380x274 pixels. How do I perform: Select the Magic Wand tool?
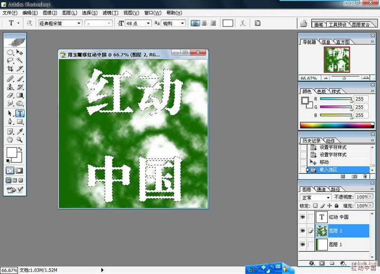click(x=19, y=60)
